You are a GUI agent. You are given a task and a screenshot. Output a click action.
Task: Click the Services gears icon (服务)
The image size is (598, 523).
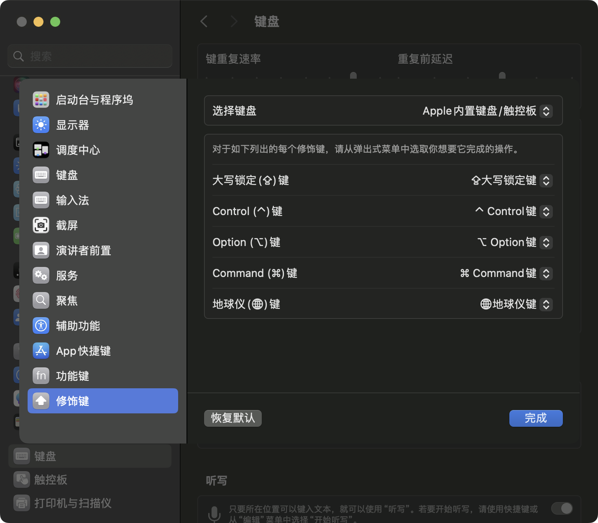pyautogui.click(x=41, y=275)
